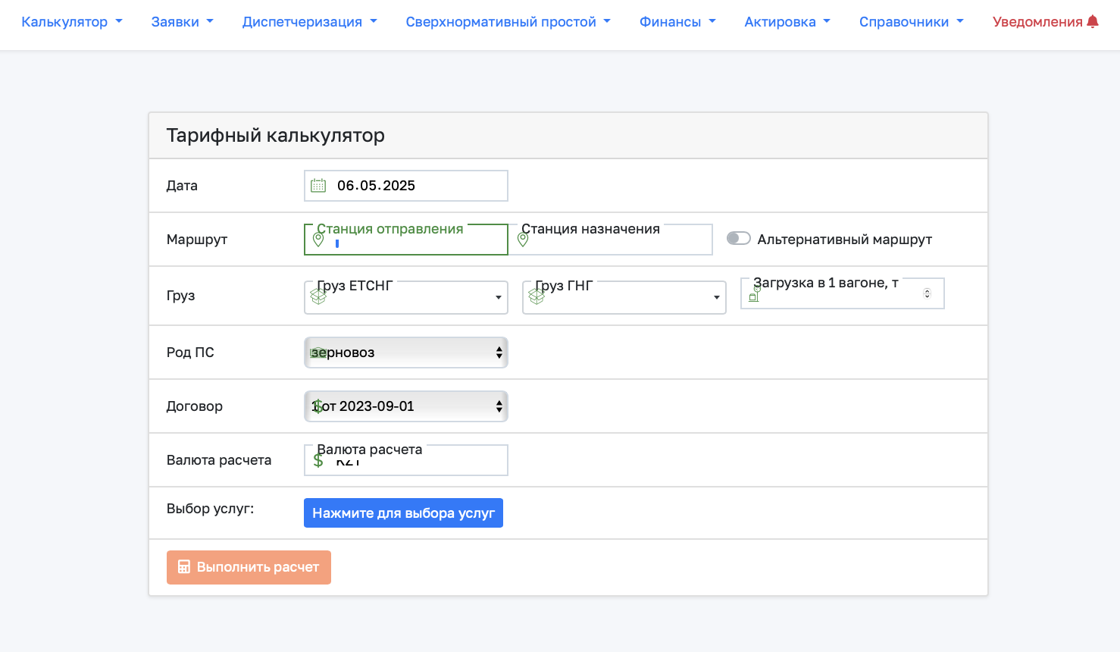Screen dimensions: 1120x652
Task: Click the dollar icon in Валюта расчета field
Action: tap(318, 460)
